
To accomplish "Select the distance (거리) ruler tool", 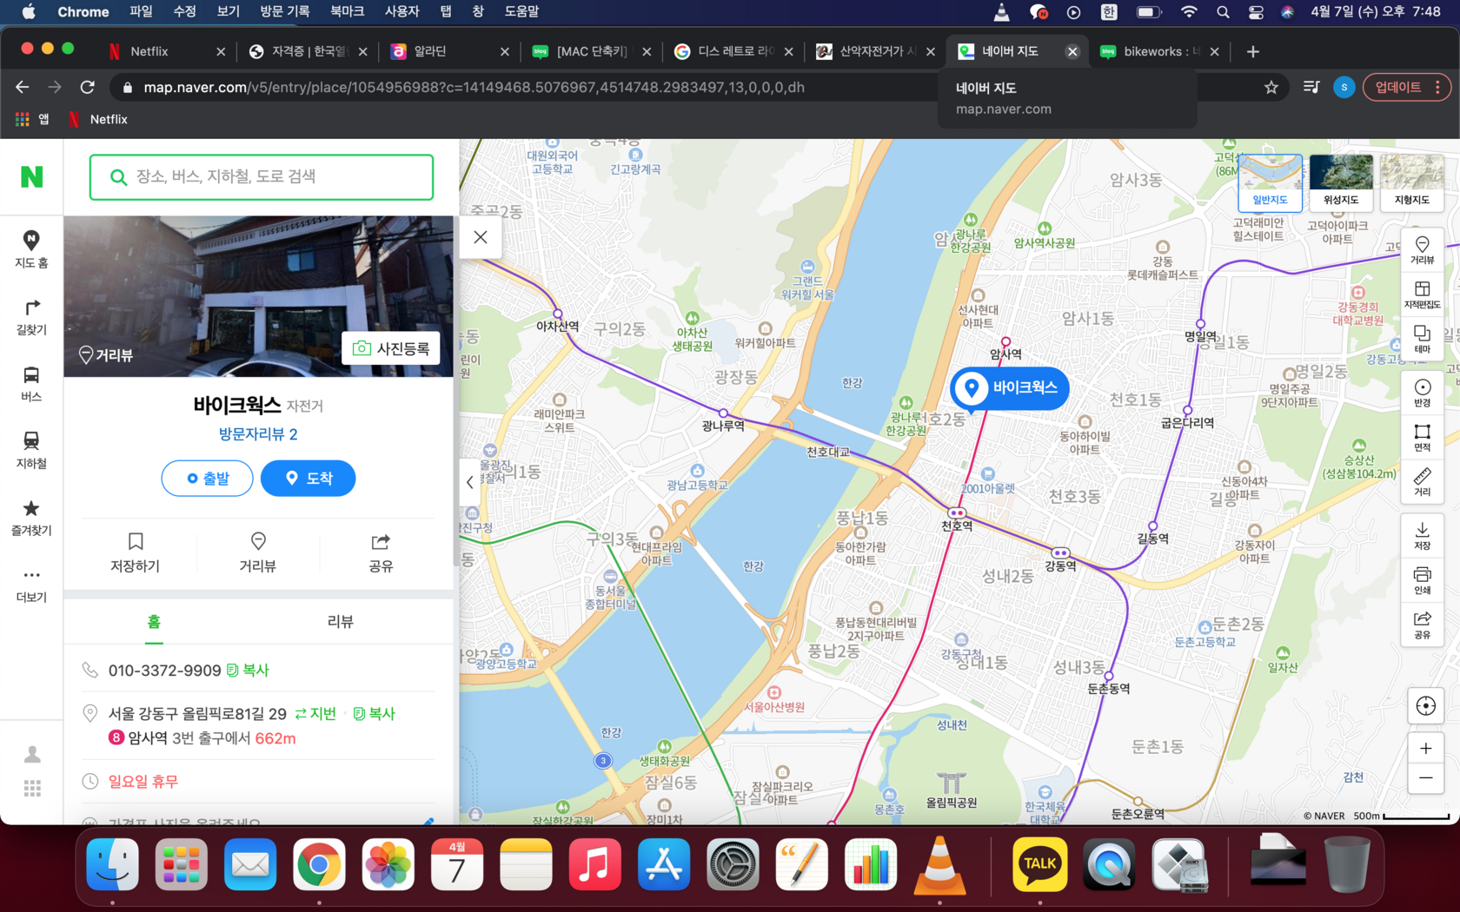I will (1423, 481).
